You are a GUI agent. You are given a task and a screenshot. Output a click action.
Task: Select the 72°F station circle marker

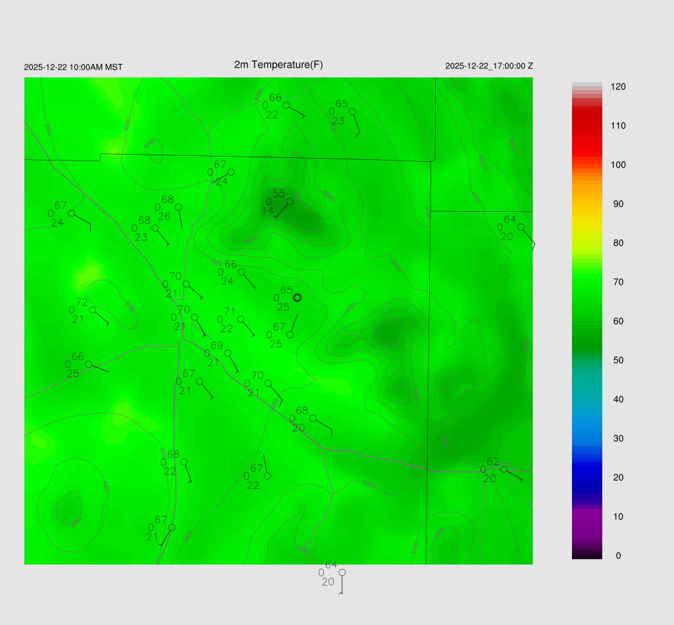[x=93, y=310]
